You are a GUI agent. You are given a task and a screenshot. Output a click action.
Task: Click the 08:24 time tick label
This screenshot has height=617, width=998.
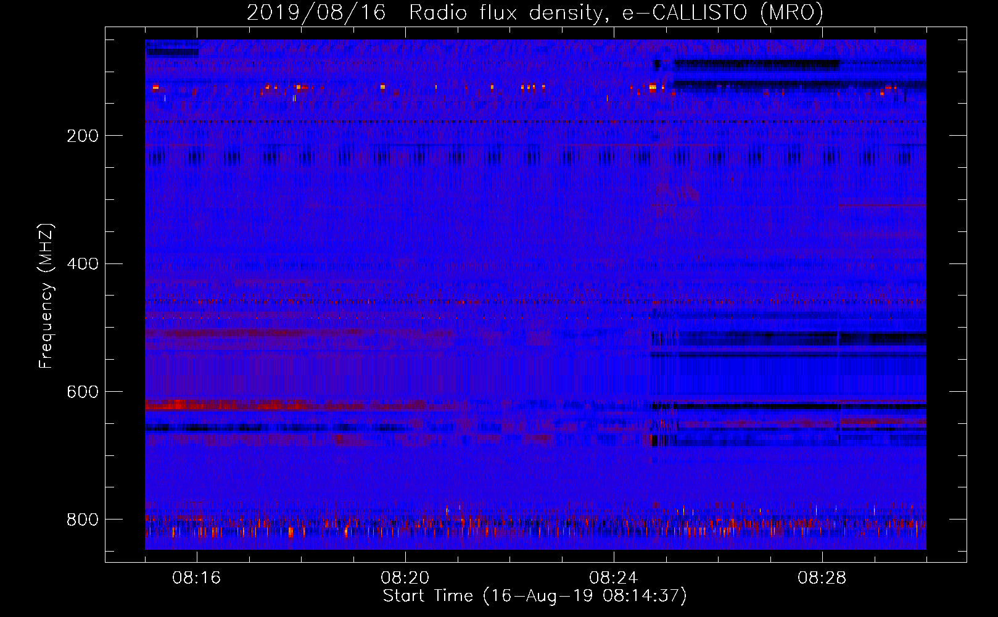coord(614,578)
